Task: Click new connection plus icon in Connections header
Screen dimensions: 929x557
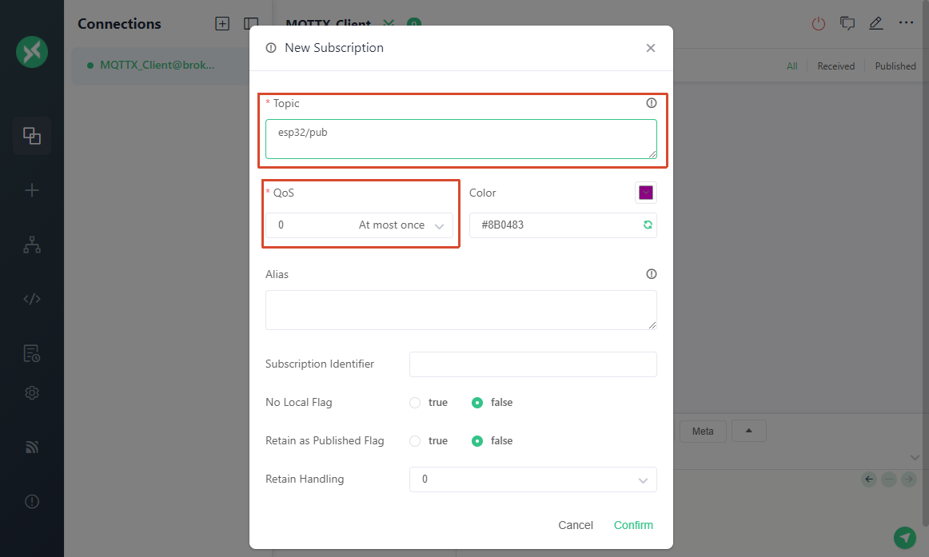Action: pos(222,24)
